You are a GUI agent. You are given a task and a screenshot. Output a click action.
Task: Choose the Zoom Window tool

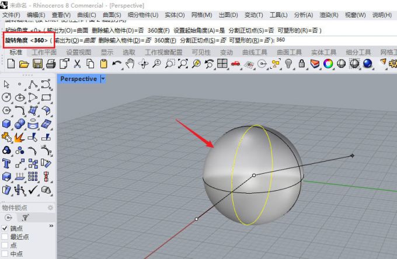[x=170, y=64]
